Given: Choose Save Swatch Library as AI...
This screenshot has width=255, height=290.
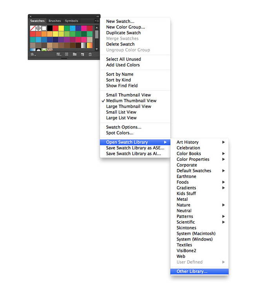Looking at the screenshot, I should coord(135,154).
